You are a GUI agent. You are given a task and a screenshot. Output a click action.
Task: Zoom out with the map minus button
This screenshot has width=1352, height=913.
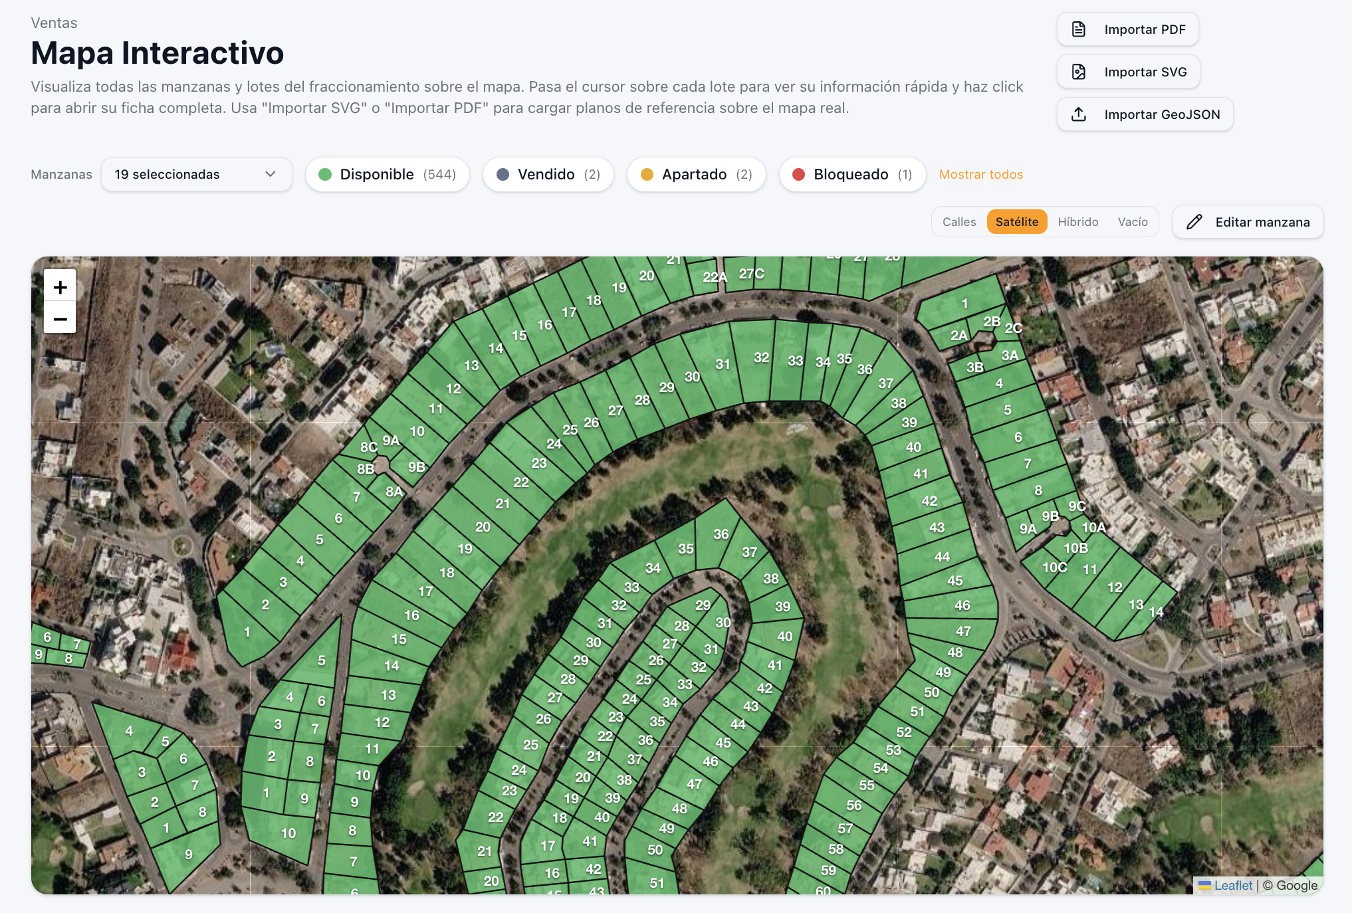[60, 319]
